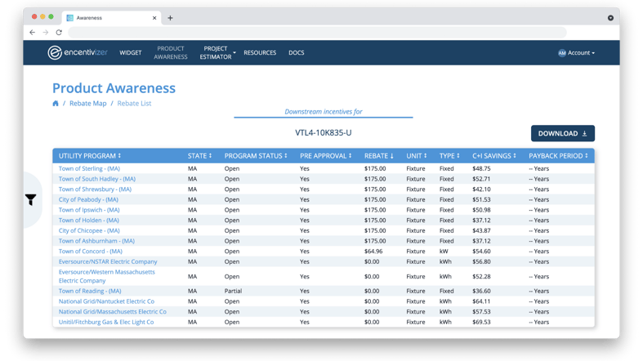The height and width of the screenshot is (361, 643).
Task: Click the browser forward arrow
Action: [46, 33]
